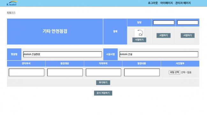Image resolution: width=207 pixels, height=115 pixels.
Task: Focus the second empty approver title field
Action: 188,22
